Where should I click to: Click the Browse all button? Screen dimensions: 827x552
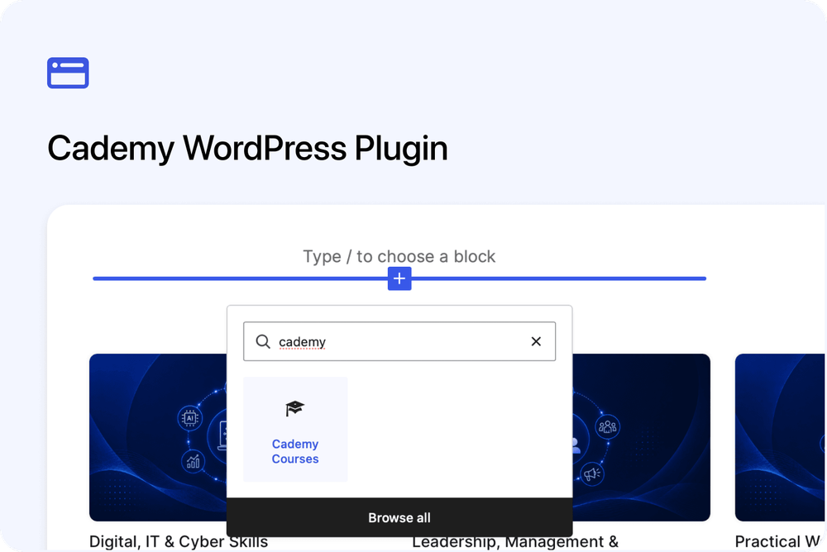(x=399, y=518)
